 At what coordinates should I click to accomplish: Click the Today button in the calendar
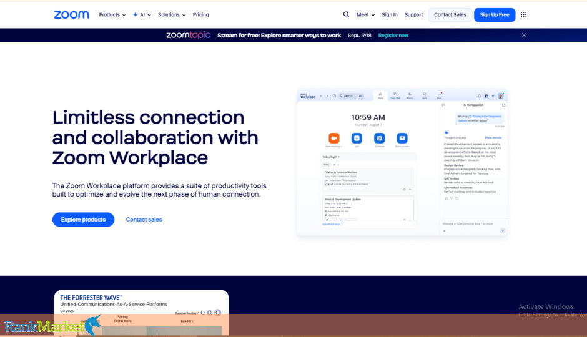click(327, 165)
